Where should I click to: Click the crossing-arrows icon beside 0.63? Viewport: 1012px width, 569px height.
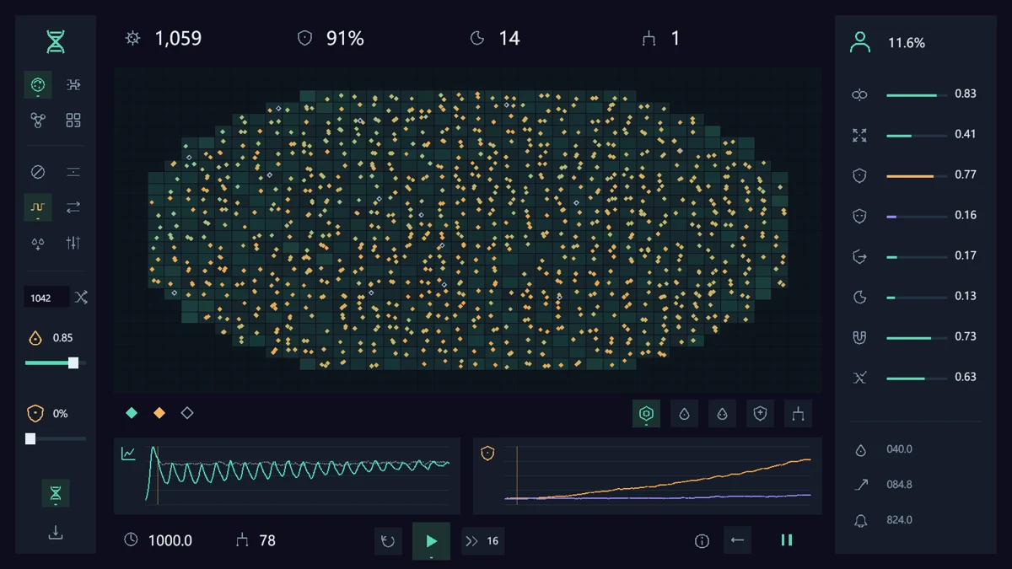[859, 378]
